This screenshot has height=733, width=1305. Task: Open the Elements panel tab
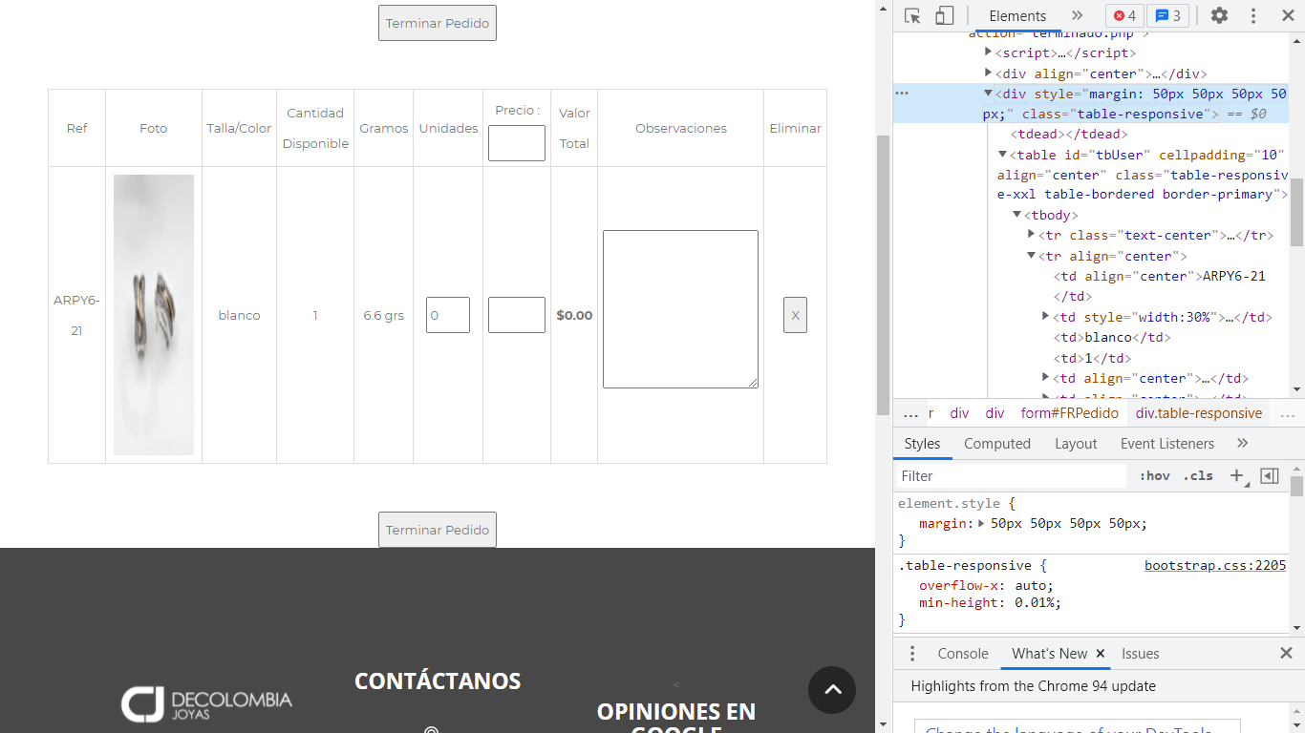1017,15
